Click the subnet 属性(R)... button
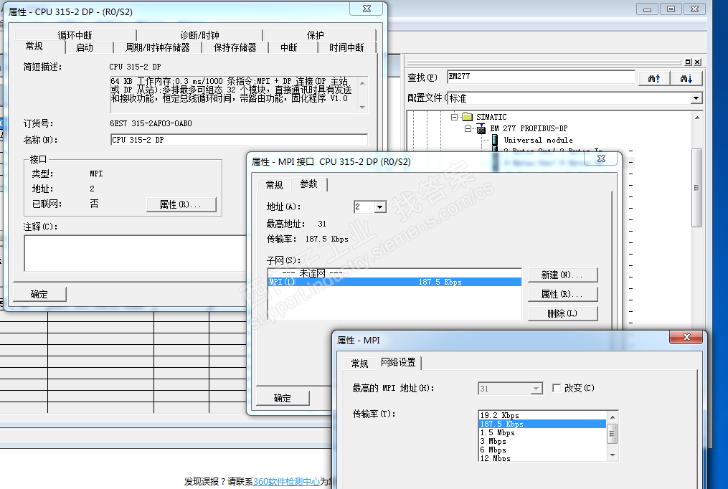Image resolution: width=728 pixels, height=489 pixels. pyautogui.click(x=562, y=294)
